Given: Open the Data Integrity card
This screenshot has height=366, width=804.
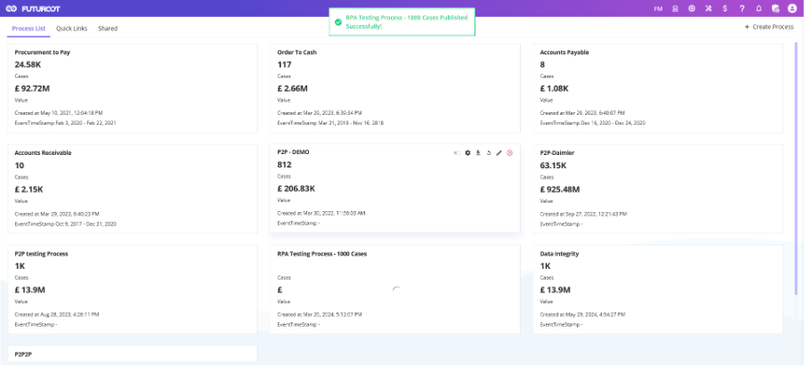Looking at the screenshot, I should click(658, 289).
